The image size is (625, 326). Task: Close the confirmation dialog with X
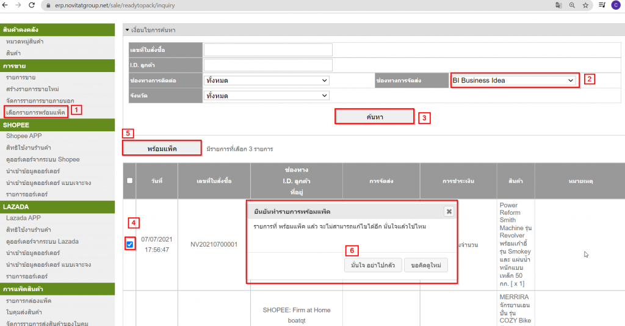point(449,211)
